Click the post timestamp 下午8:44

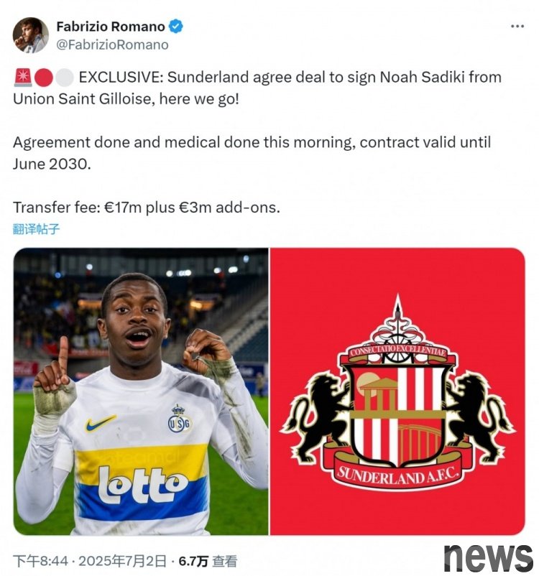pos(40,561)
